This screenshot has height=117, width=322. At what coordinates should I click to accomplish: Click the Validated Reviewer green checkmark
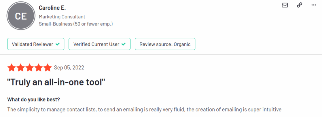coord(58,44)
